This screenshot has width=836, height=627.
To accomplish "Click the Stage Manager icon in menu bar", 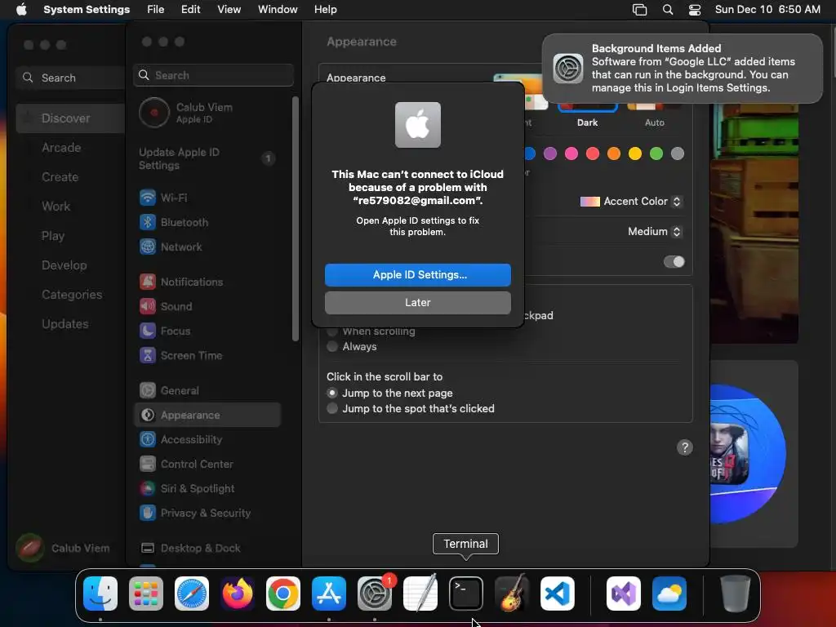I will click(x=639, y=10).
